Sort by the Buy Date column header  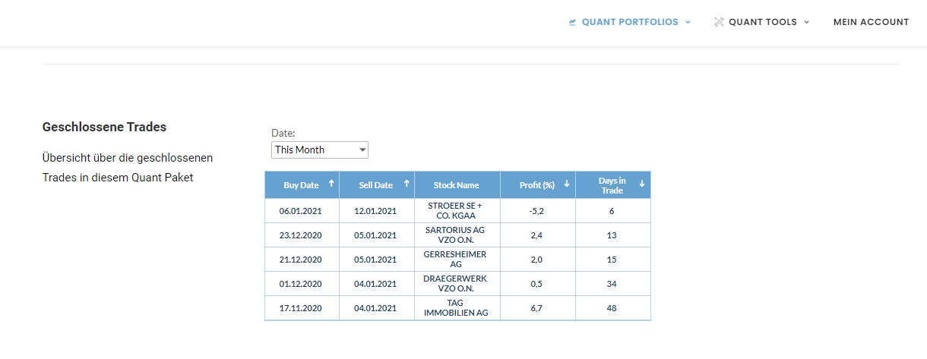click(x=302, y=185)
